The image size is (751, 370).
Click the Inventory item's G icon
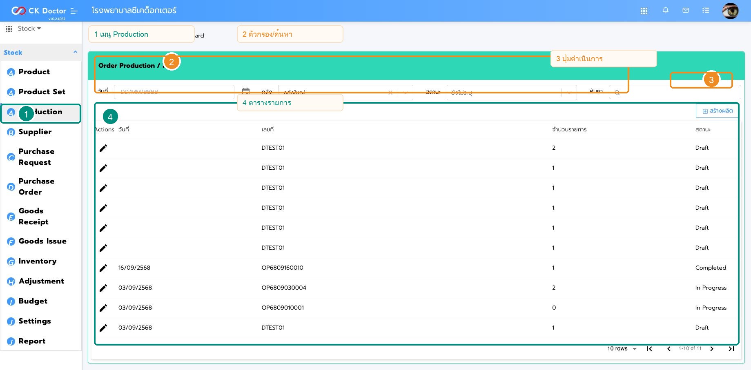coord(11,261)
